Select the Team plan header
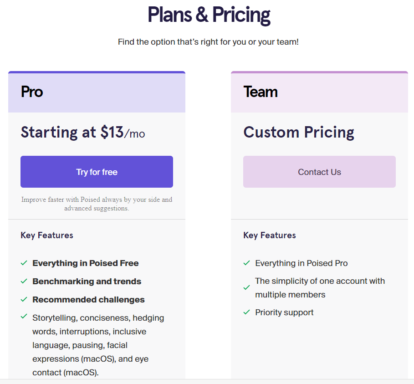Image resolution: width=414 pixels, height=384 pixels. [x=261, y=92]
